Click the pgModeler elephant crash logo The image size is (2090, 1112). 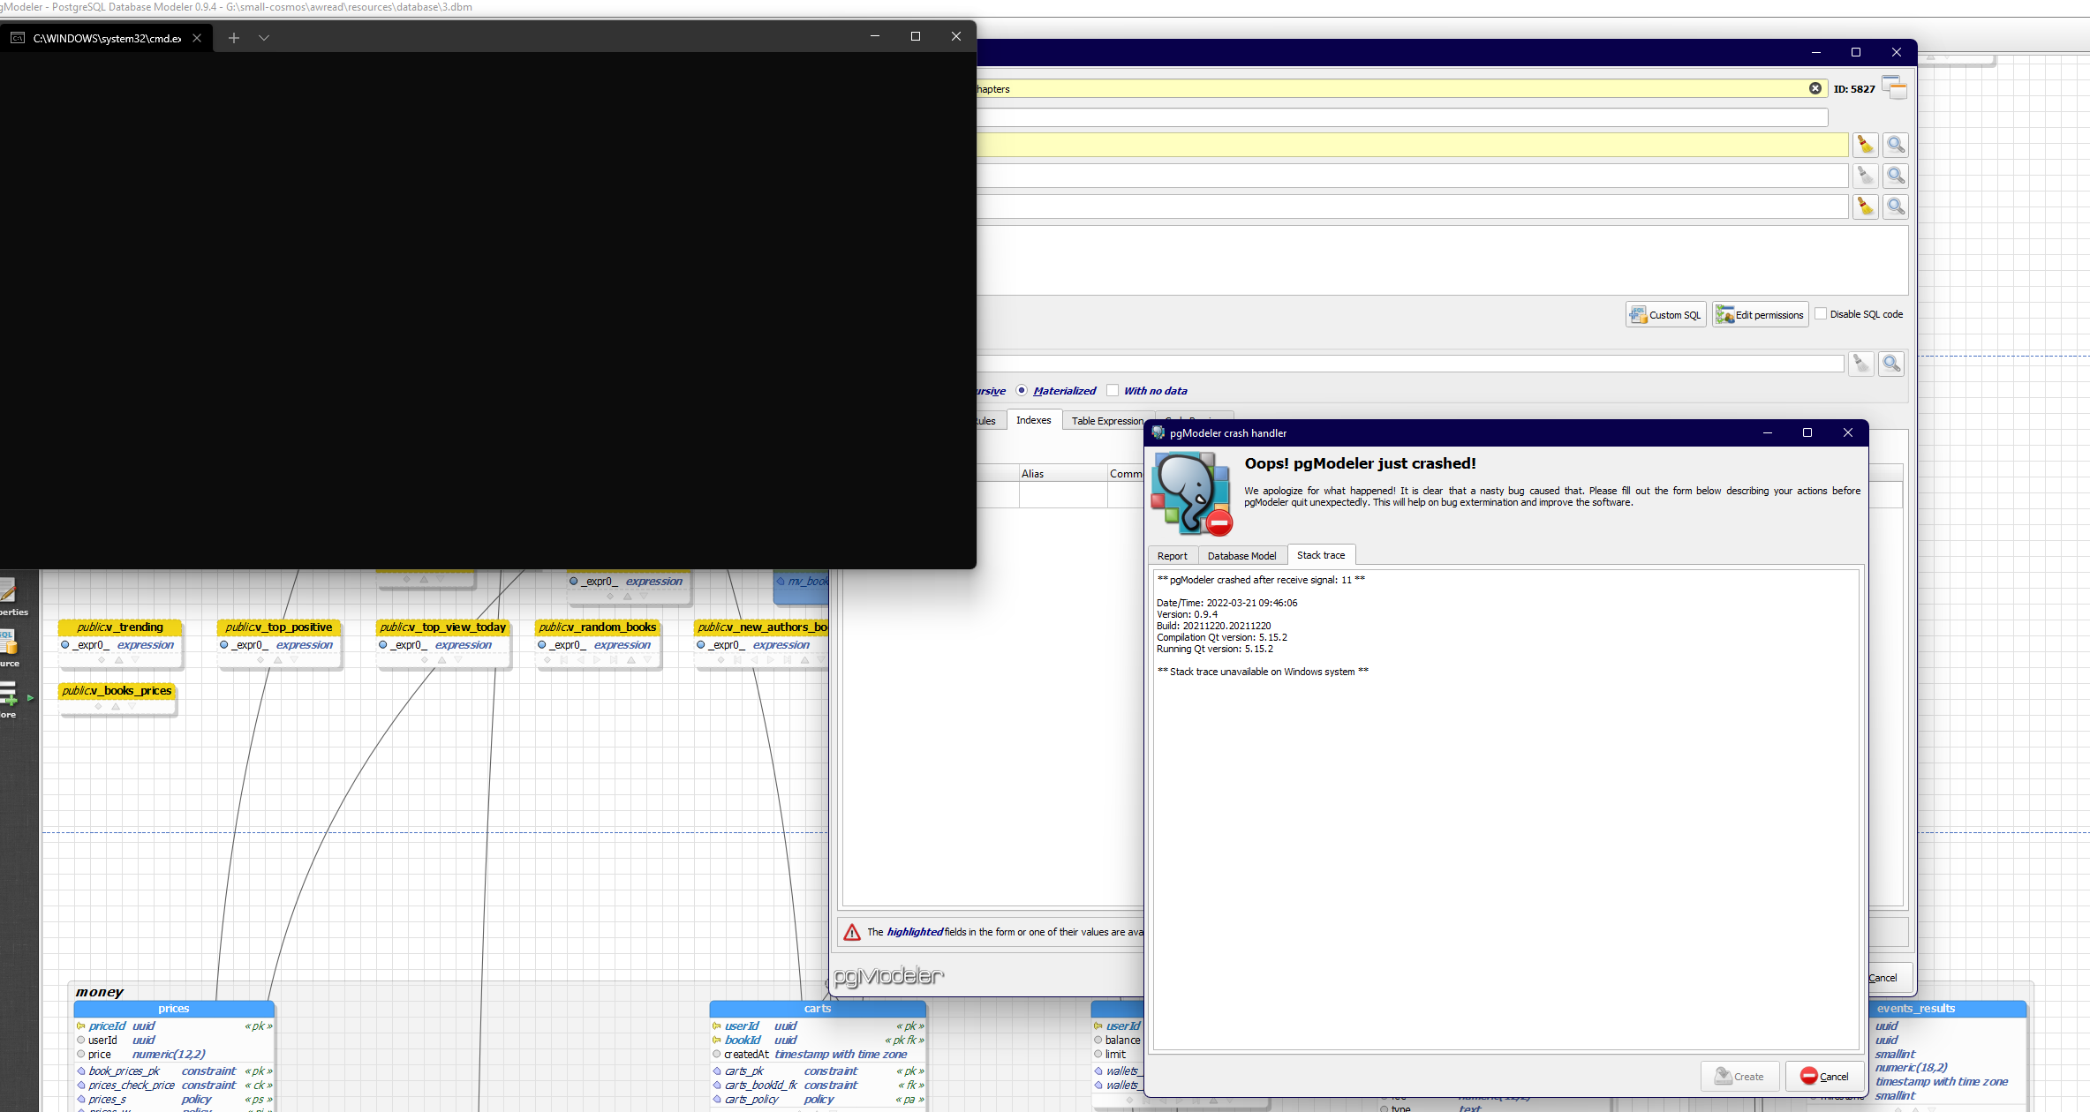(x=1189, y=491)
